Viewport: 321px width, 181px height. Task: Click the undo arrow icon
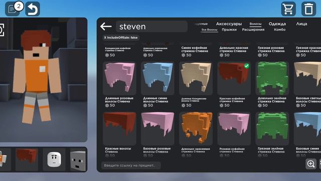33,9
